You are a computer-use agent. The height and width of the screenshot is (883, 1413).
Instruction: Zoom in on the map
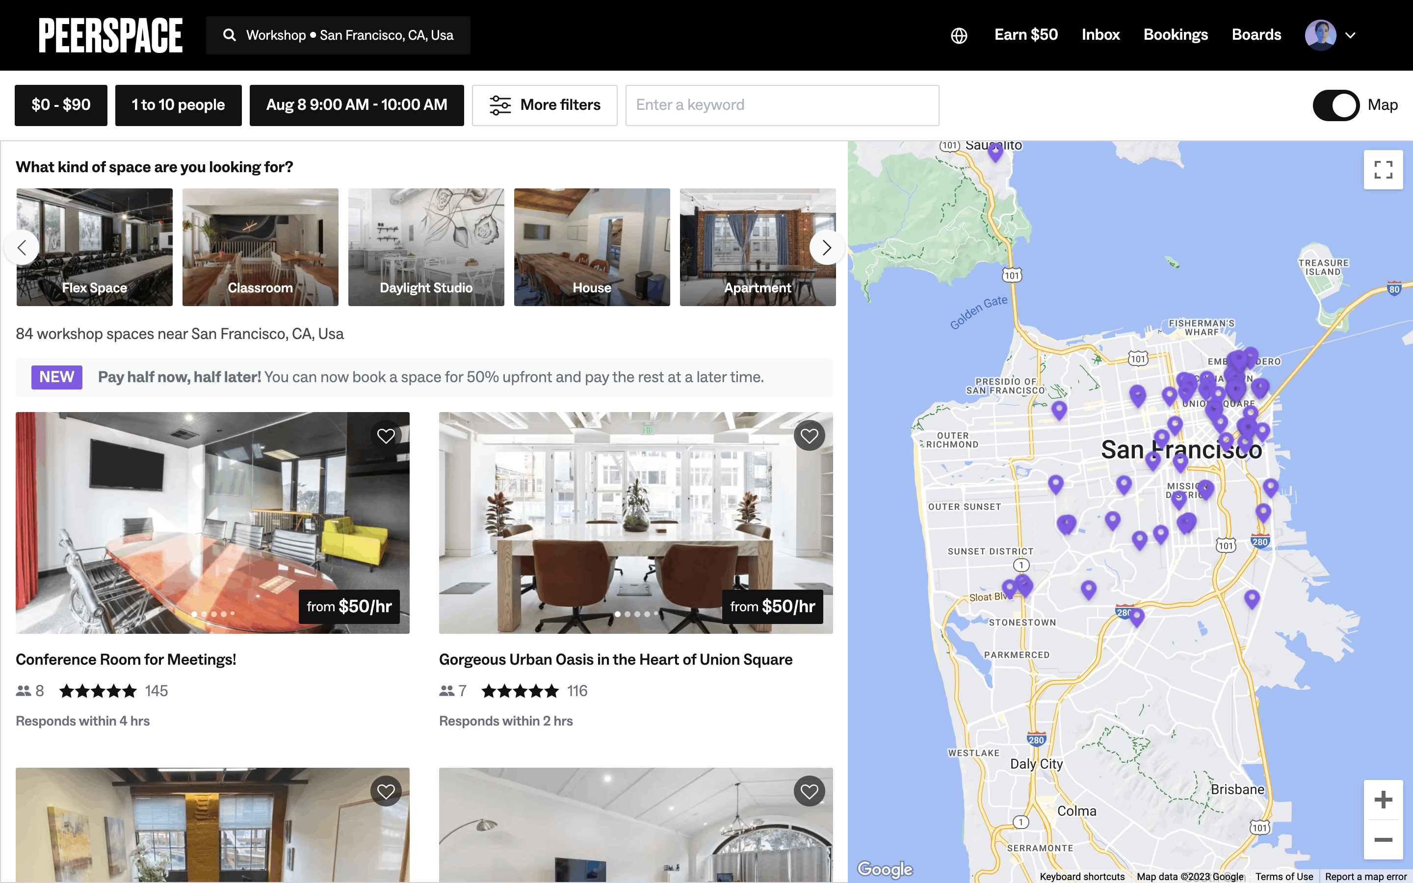(x=1383, y=800)
